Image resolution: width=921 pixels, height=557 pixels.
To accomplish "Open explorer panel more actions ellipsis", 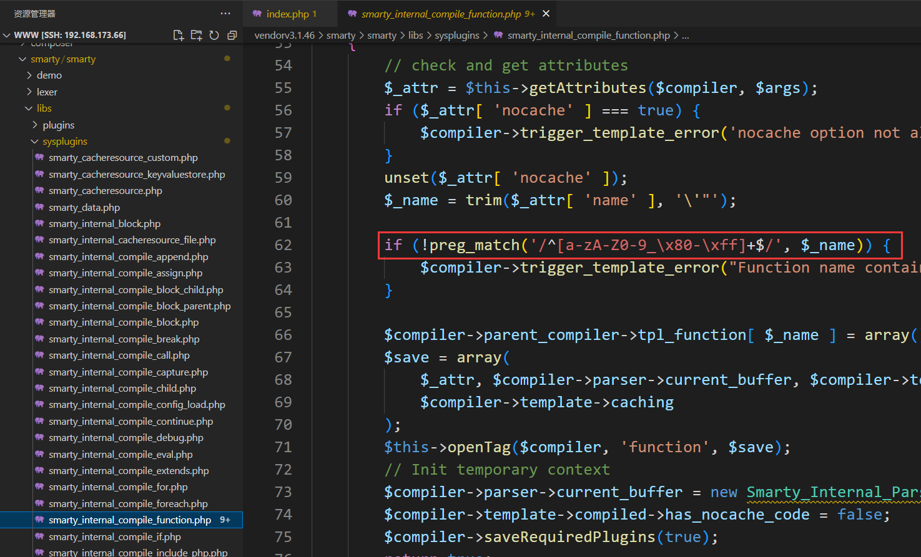I will tap(225, 14).
